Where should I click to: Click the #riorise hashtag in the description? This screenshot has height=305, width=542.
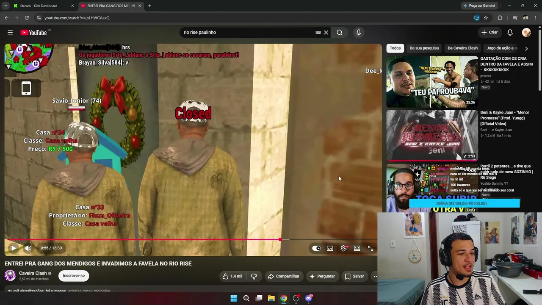[x=75, y=291]
